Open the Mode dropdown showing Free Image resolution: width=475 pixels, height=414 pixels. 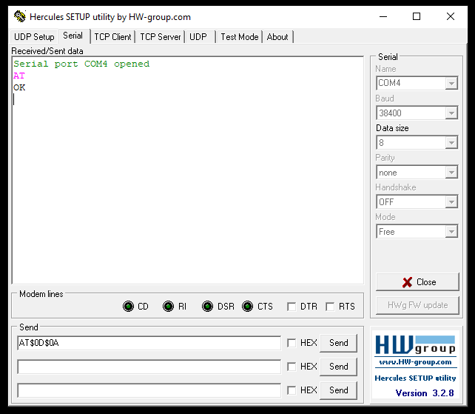[x=451, y=232]
